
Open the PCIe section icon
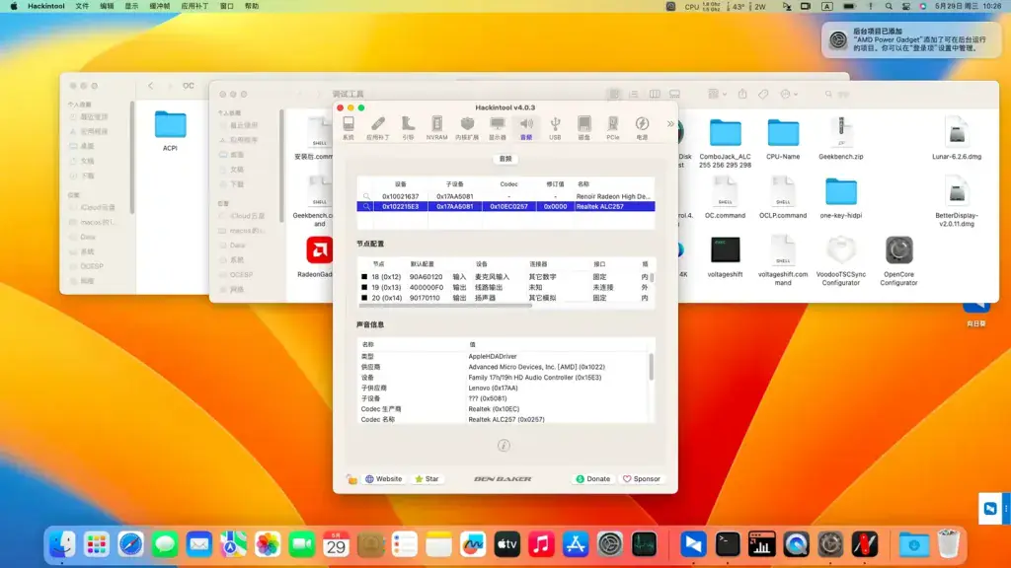pyautogui.click(x=612, y=127)
